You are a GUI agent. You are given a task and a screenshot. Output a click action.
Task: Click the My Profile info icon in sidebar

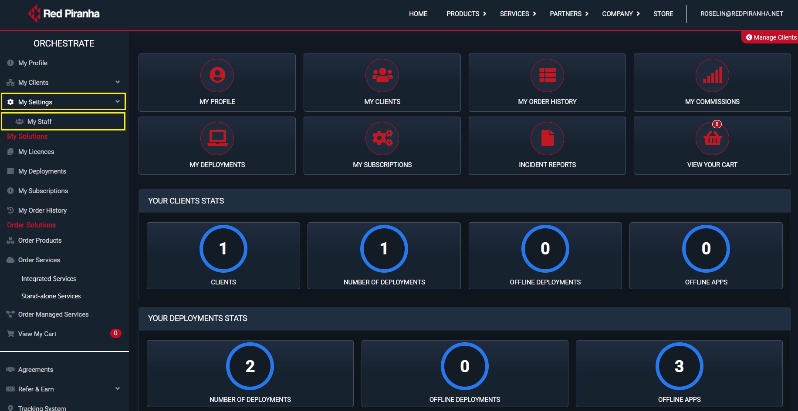[10, 63]
